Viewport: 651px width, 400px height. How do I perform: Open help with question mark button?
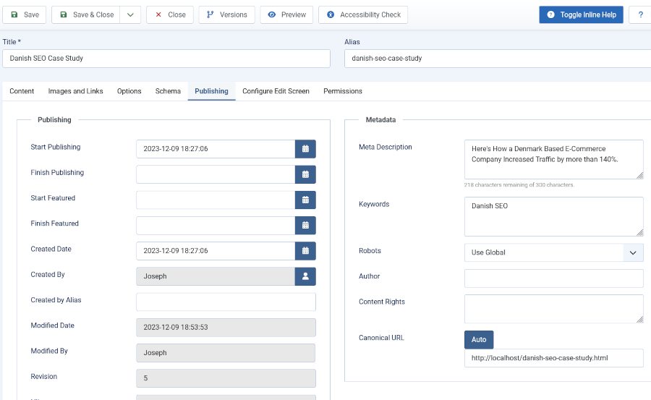click(x=640, y=14)
